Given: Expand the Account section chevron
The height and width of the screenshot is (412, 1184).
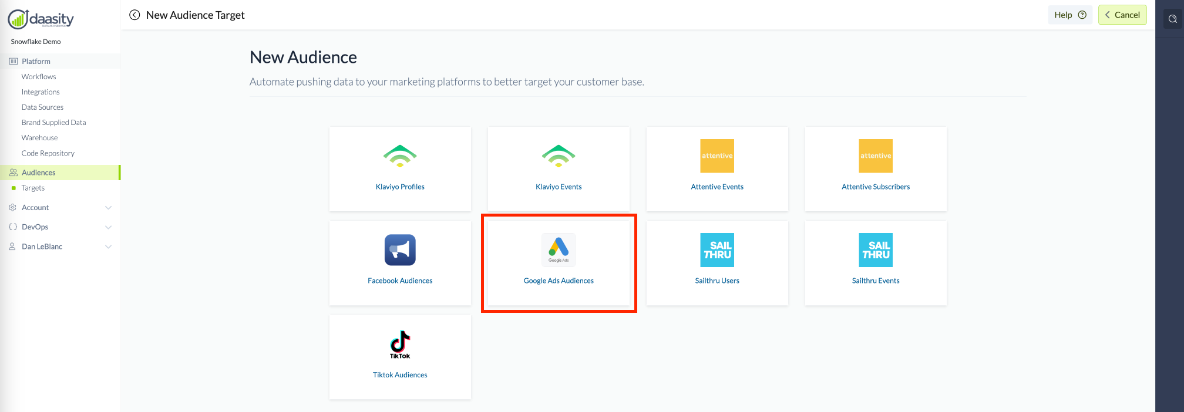Looking at the screenshot, I should click(x=108, y=208).
